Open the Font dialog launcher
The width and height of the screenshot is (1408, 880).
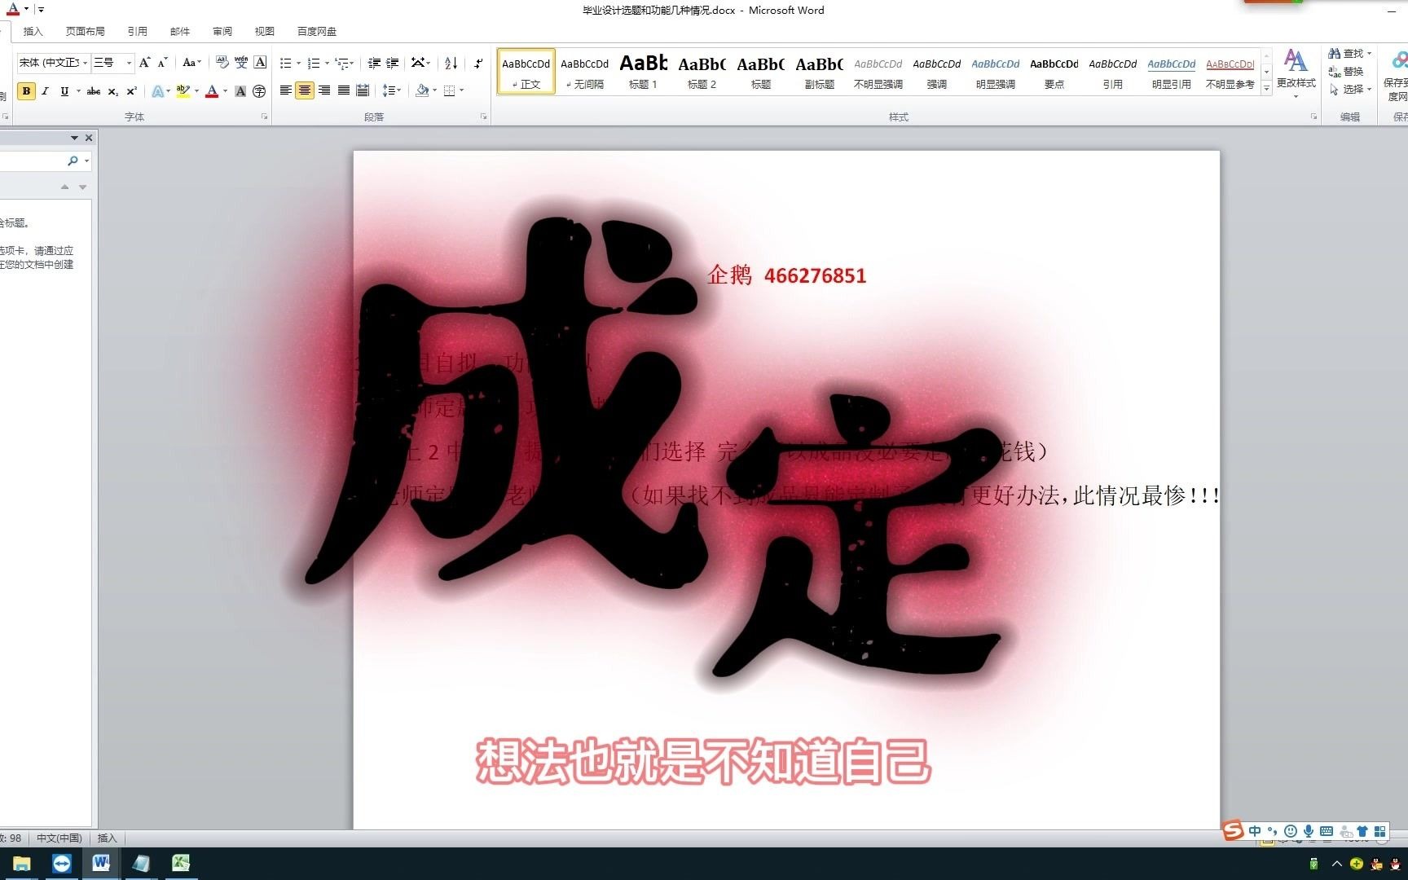coord(264,117)
